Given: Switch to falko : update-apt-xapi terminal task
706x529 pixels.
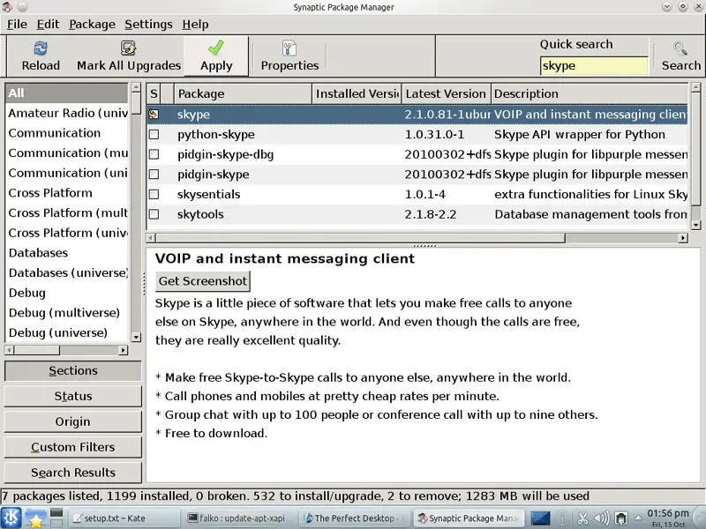Looking at the screenshot, I should point(239,518).
